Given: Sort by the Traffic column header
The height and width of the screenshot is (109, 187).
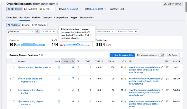Looking at the screenshot, I should click(x=88, y=61).
